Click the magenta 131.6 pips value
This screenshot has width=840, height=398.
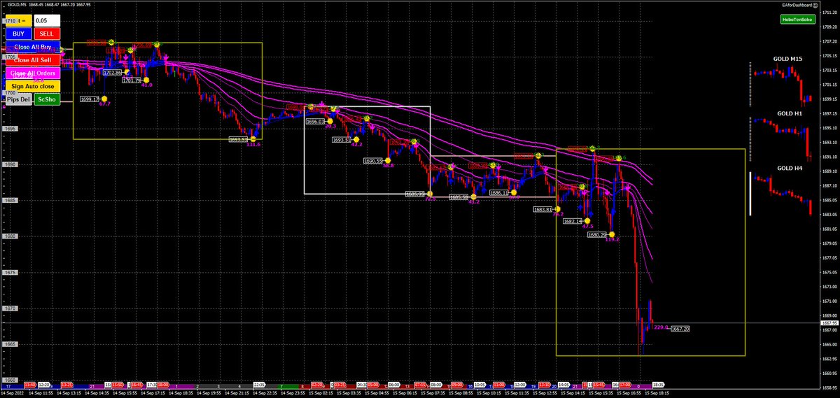point(253,145)
